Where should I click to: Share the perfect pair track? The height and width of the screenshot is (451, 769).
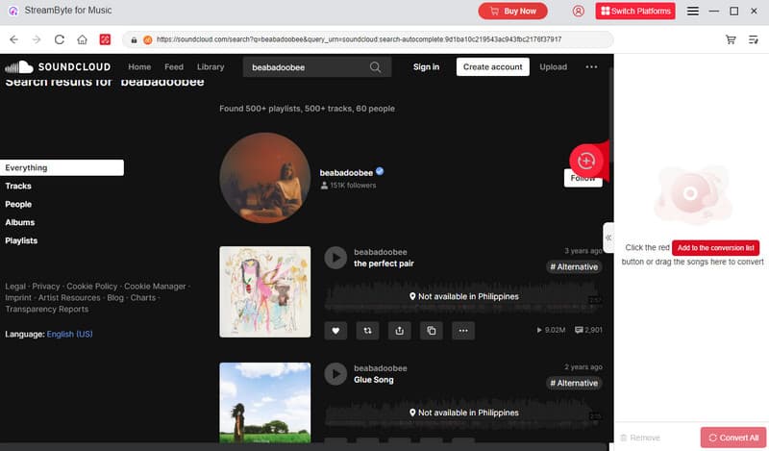point(399,331)
